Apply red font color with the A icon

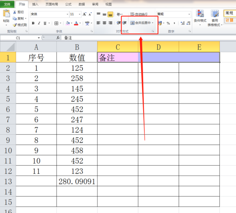click(x=76, y=23)
